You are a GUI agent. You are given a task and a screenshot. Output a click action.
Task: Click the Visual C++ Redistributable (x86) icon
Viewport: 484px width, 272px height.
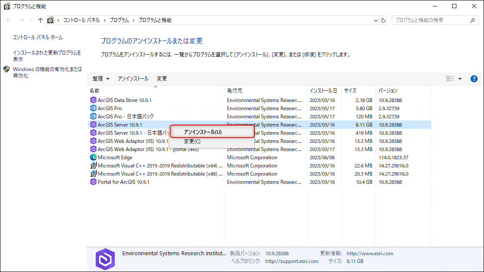point(93,173)
